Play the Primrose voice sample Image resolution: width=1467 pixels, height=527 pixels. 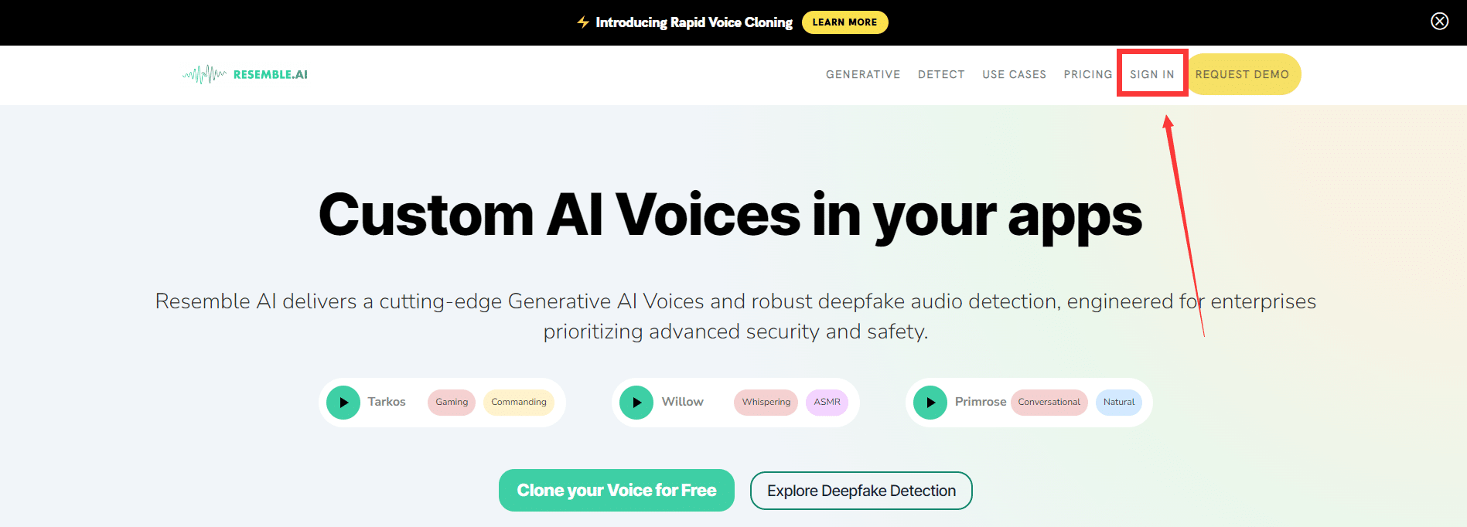pyautogui.click(x=930, y=403)
